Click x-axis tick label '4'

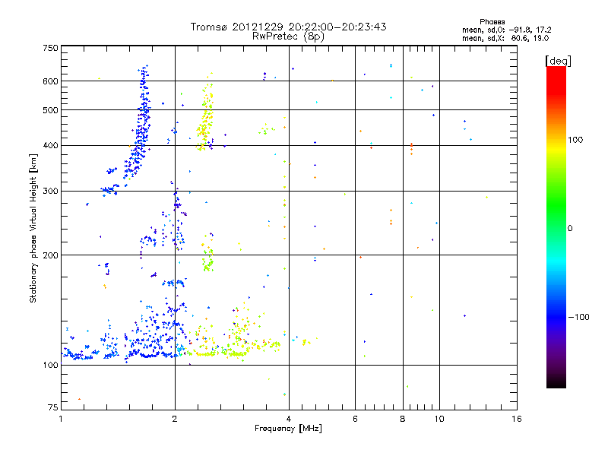pos(289,419)
